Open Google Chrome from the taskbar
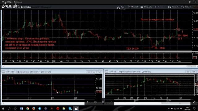198x111 pixels. pyautogui.click(x=28, y=109)
